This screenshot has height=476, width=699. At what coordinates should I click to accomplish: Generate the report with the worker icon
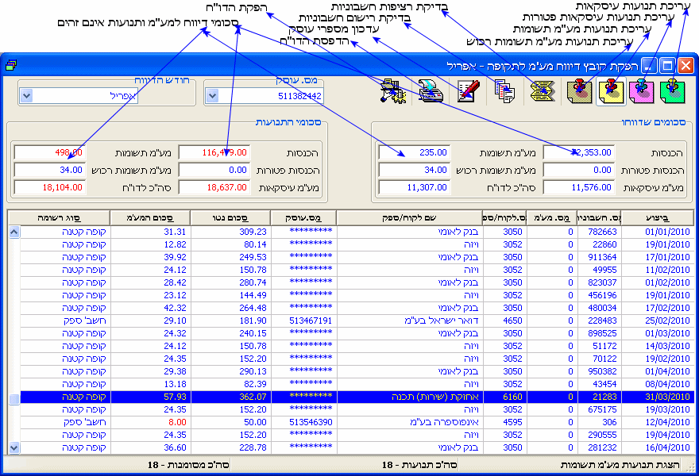click(392, 90)
